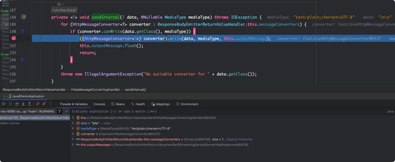395x162 pixels.
Task: Click the code minimap HttpMe marker
Action: pyautogui.click(x=5, y=11)
